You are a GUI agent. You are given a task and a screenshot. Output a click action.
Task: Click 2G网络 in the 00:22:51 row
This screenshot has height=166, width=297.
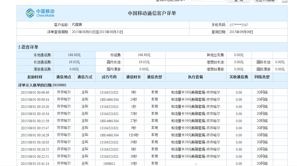[x=262, y=157]
